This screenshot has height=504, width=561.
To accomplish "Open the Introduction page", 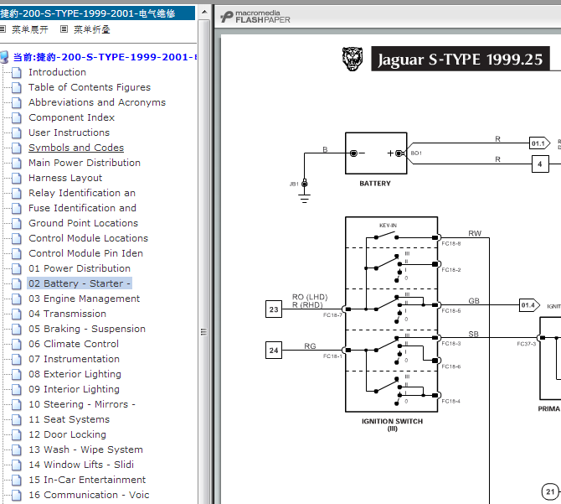I will tap(57, 72).
